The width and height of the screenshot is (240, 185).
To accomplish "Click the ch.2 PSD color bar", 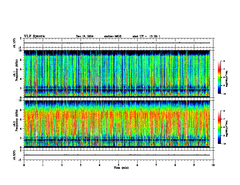I will tap(219, 127).
